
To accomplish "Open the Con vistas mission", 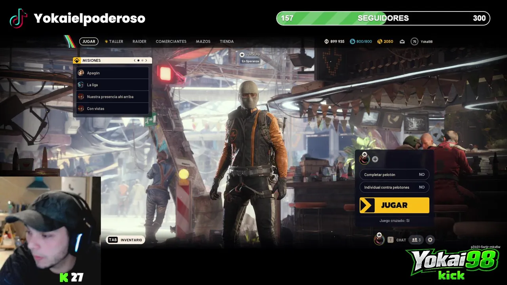I will [x=112, y=108].
